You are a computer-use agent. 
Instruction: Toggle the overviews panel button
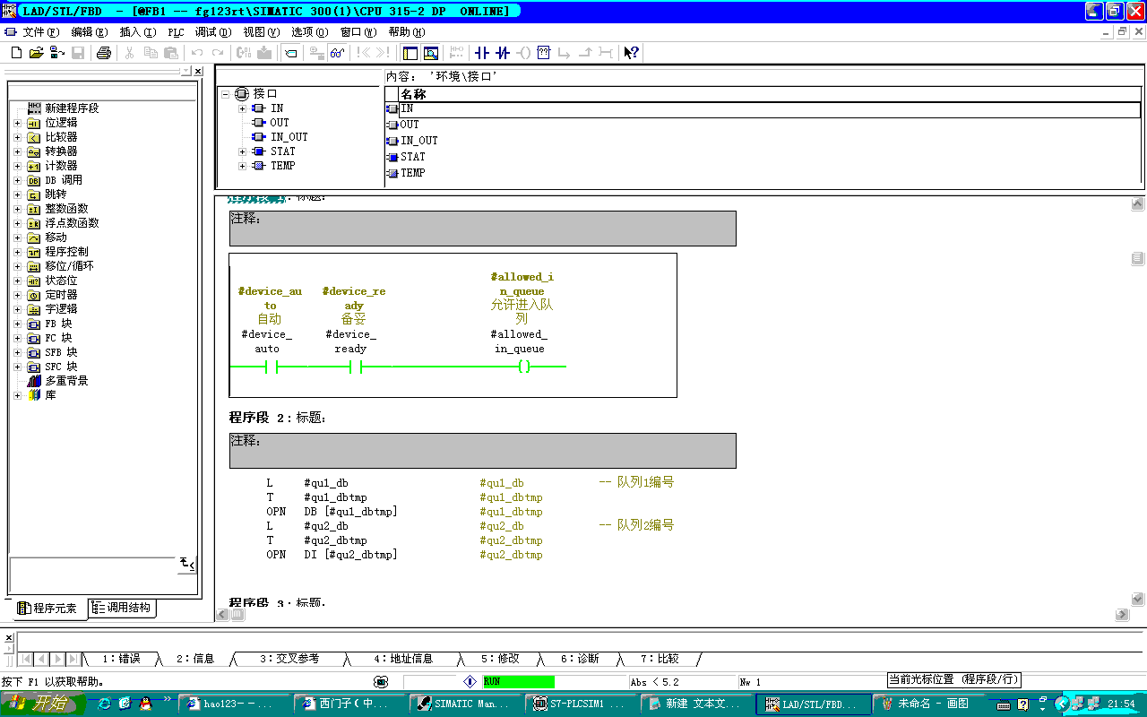pos(410,53)
